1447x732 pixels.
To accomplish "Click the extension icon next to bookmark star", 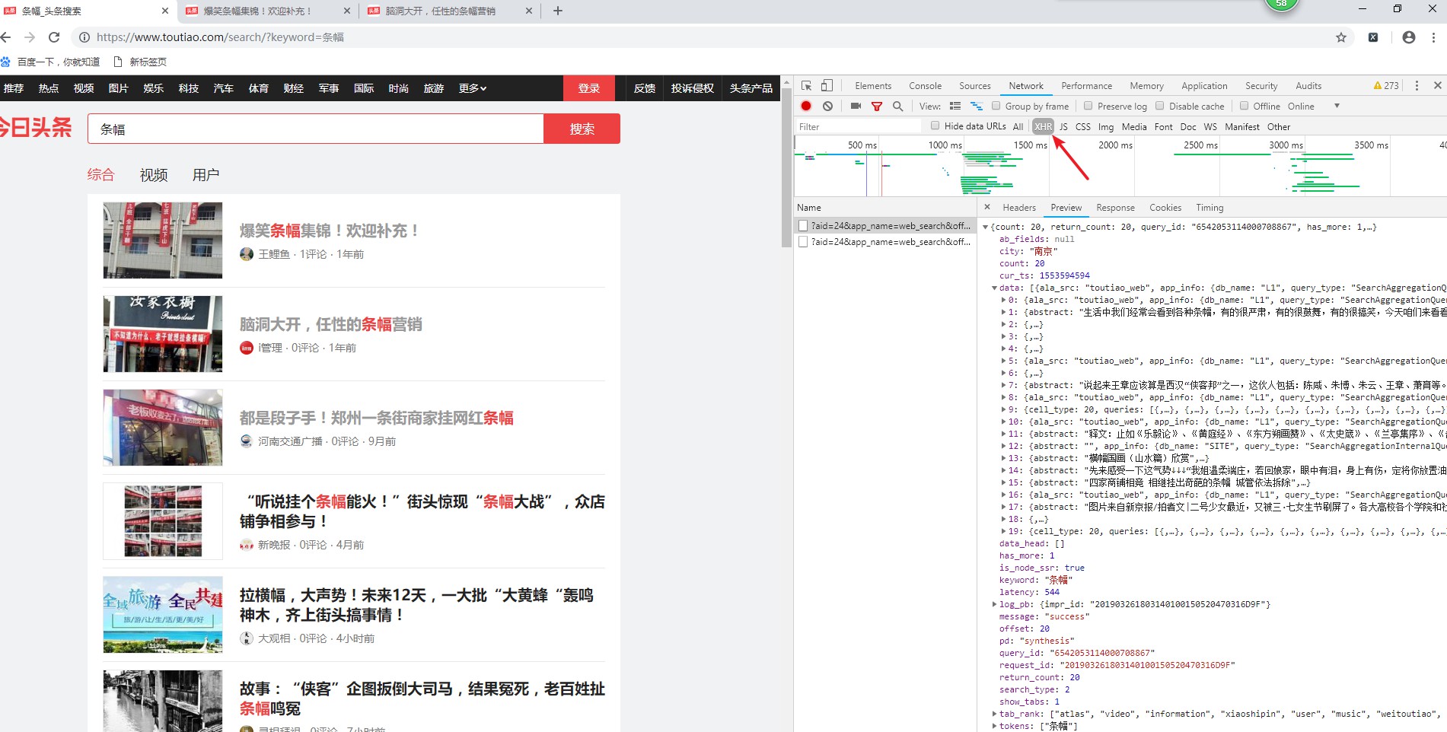I will (x=1373, y=37).
